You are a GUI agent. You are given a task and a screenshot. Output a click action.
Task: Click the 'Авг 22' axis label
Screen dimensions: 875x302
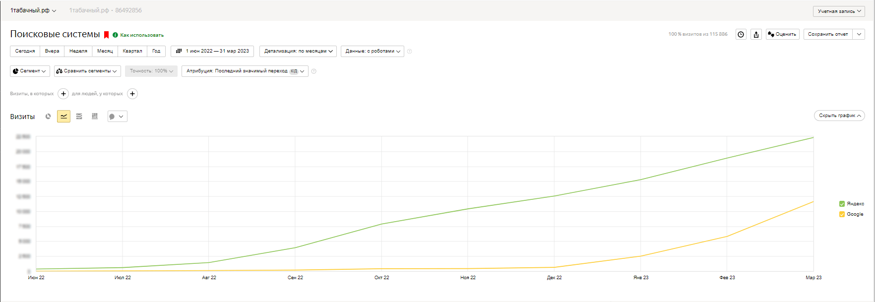209,278
